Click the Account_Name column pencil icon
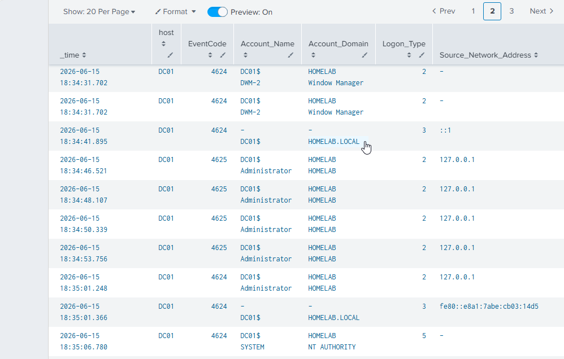The height and width of the screenshot is (359, 564). [290, 55]
